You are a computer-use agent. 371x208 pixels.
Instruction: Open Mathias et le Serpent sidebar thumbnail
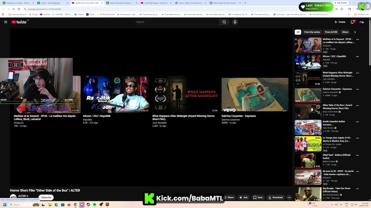pyautogui.click(x=308, y=45)
